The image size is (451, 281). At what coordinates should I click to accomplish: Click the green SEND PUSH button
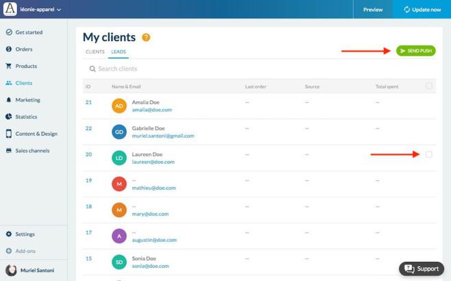pos(415,51)
